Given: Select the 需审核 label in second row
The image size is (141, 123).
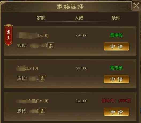Looking at the screenshot, I should [x=116, y=68].
